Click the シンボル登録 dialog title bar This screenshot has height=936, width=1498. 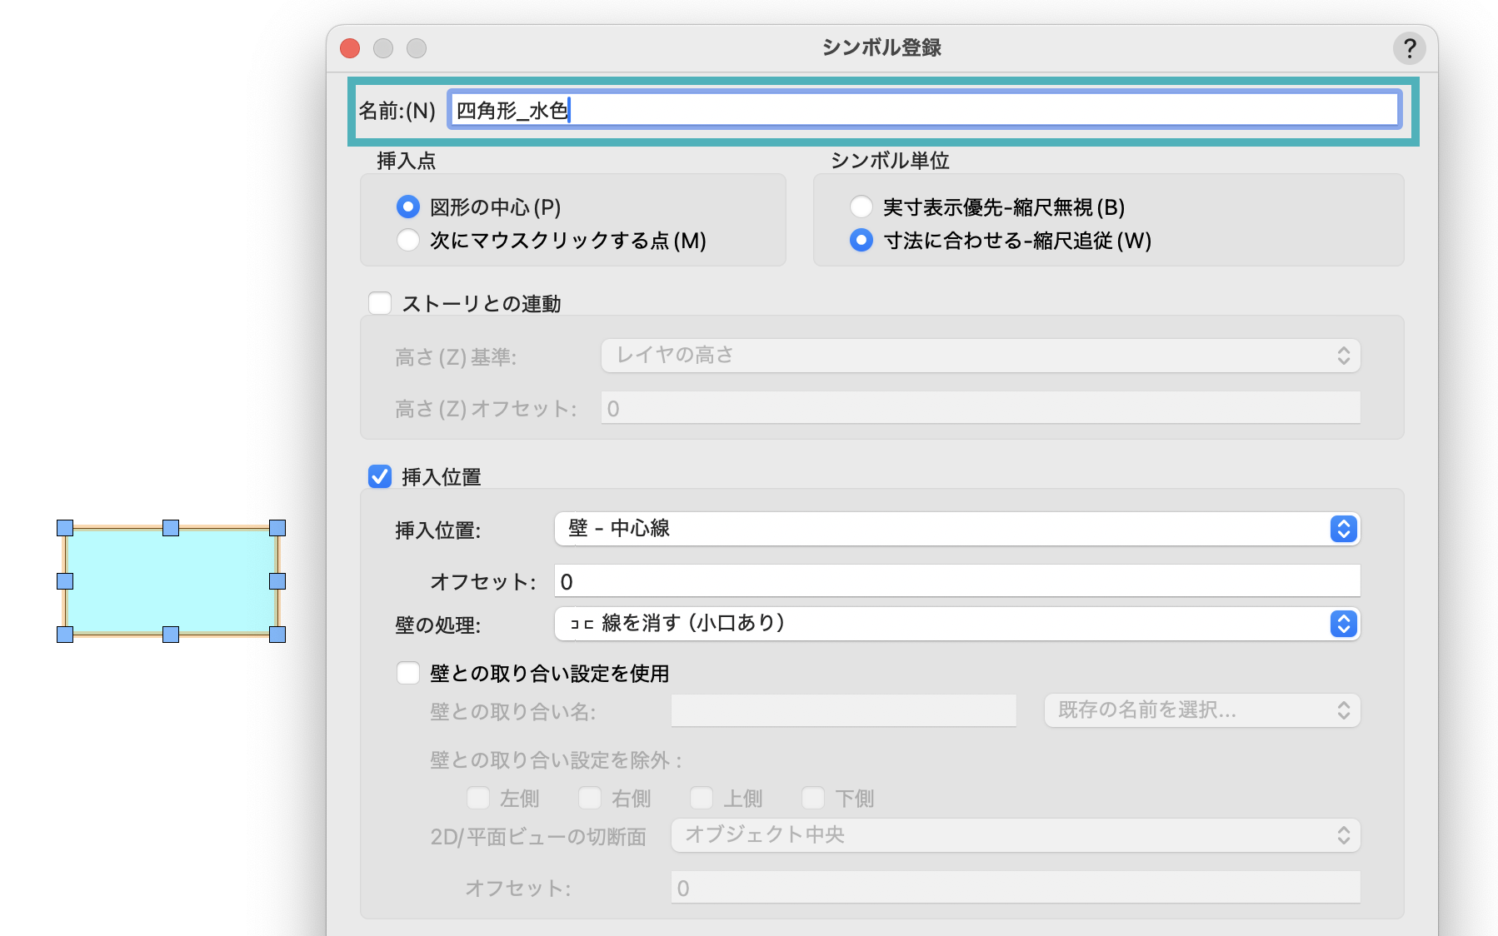pos(881,48)
